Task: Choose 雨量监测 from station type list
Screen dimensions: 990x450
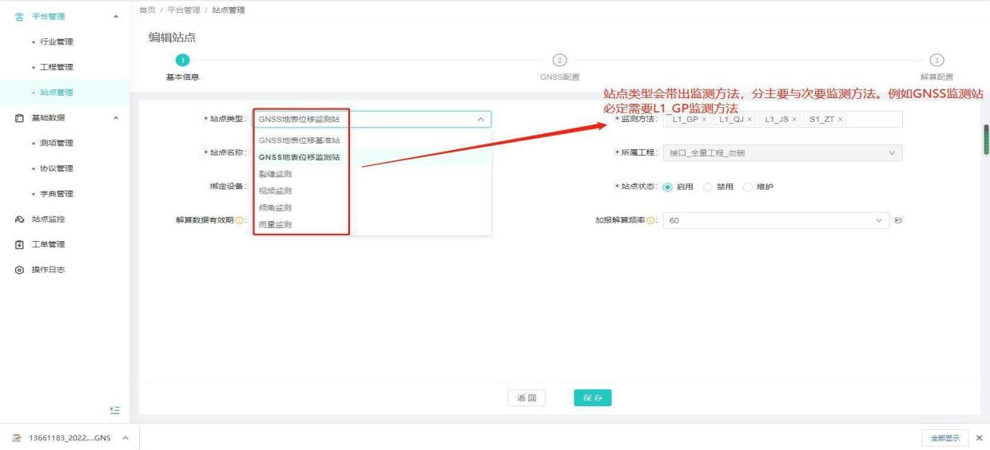Action: [275, 225]
